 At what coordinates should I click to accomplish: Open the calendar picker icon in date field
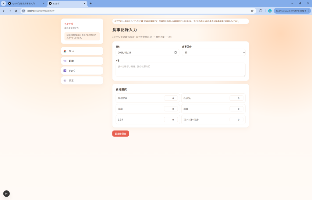[175, 52]
